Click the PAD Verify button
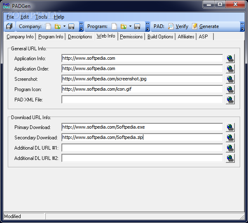 pos(178,26)
